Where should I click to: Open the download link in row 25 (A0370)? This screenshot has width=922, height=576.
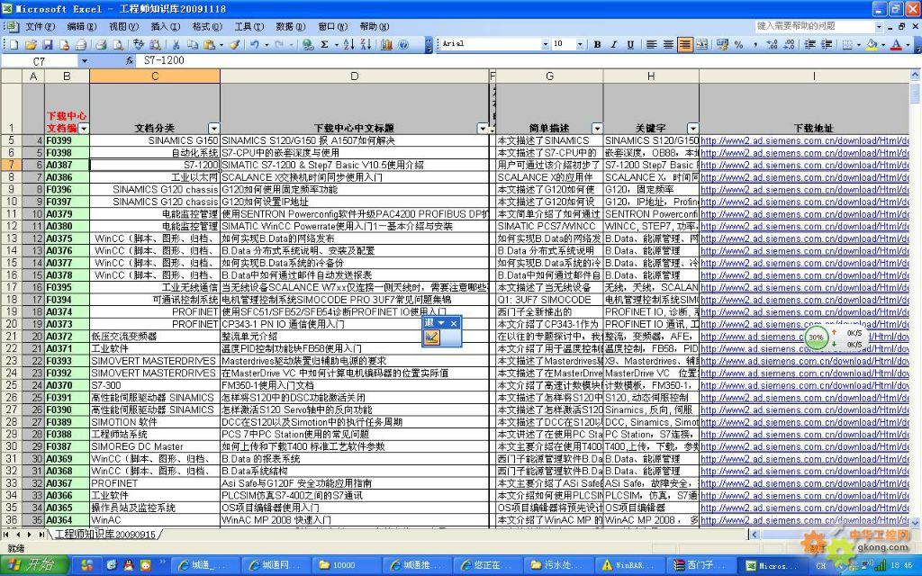[804, 385]
